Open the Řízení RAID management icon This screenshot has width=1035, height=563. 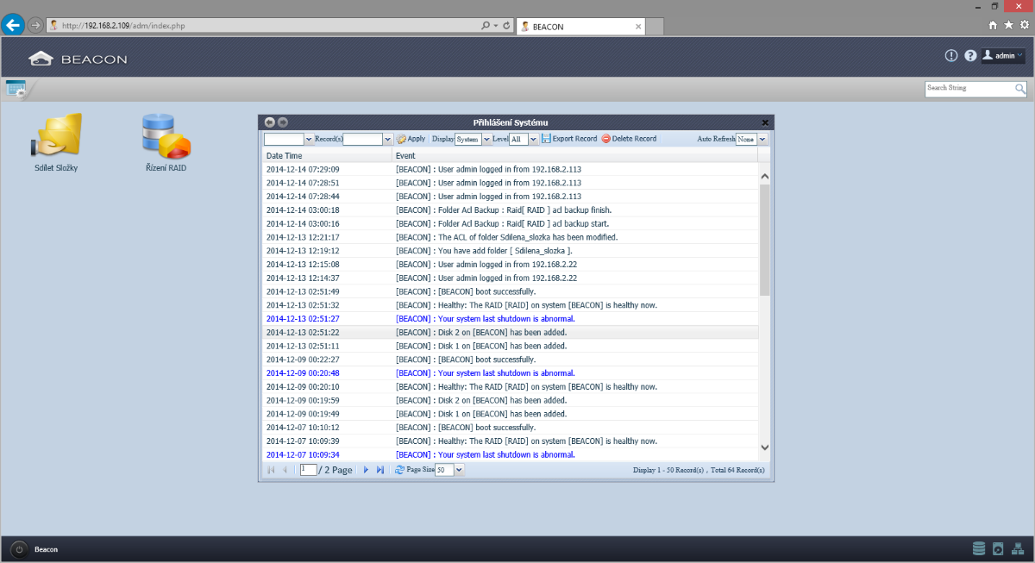[165, 138]
